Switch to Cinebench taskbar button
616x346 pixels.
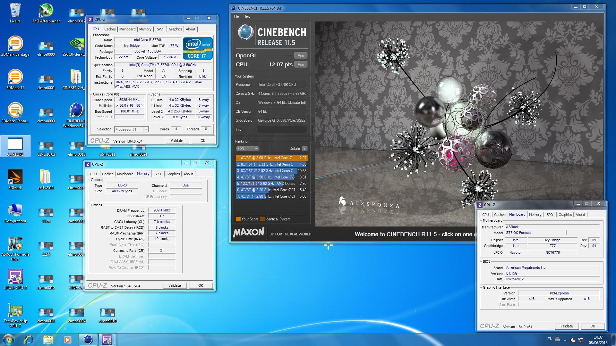[88, 340]
